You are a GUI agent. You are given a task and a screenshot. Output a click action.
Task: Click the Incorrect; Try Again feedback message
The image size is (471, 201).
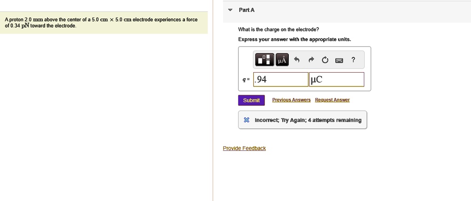pyautogui.click(x=308, y=120)
